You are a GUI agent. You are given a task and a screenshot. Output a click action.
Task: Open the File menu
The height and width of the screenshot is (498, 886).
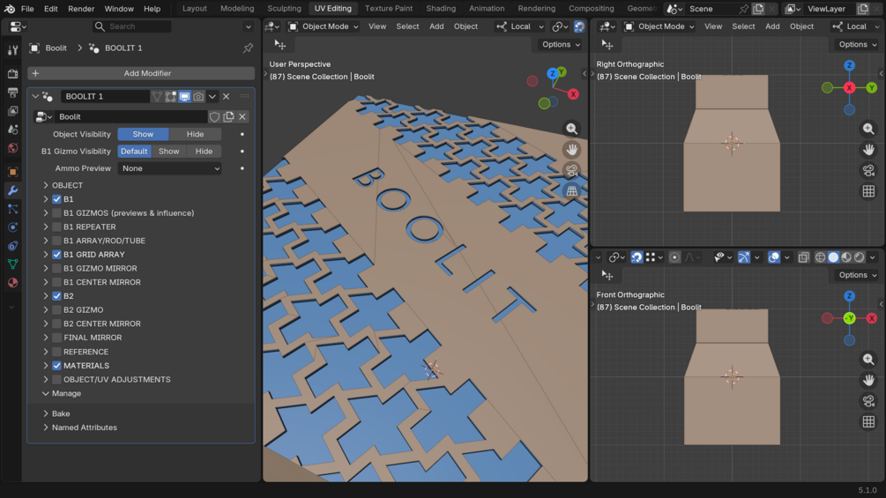click(x=27, y=9)
